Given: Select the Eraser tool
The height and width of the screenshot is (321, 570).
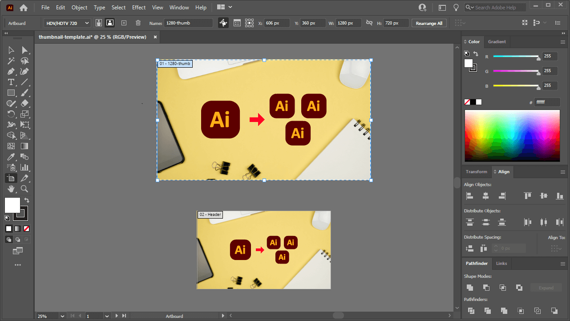Looking at the screenshot, I should point(25,103).
